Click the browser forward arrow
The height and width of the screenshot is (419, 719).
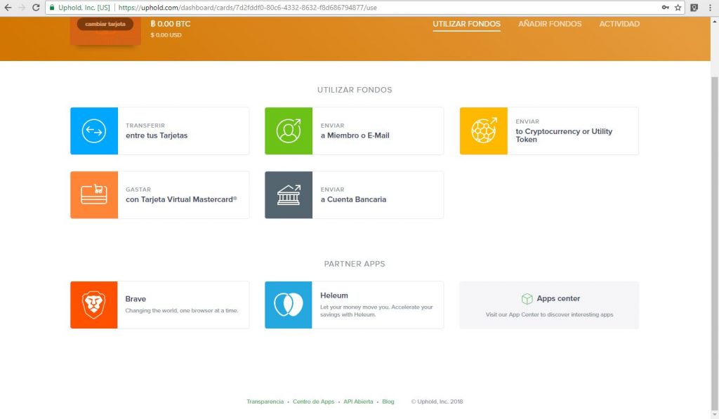22,7
